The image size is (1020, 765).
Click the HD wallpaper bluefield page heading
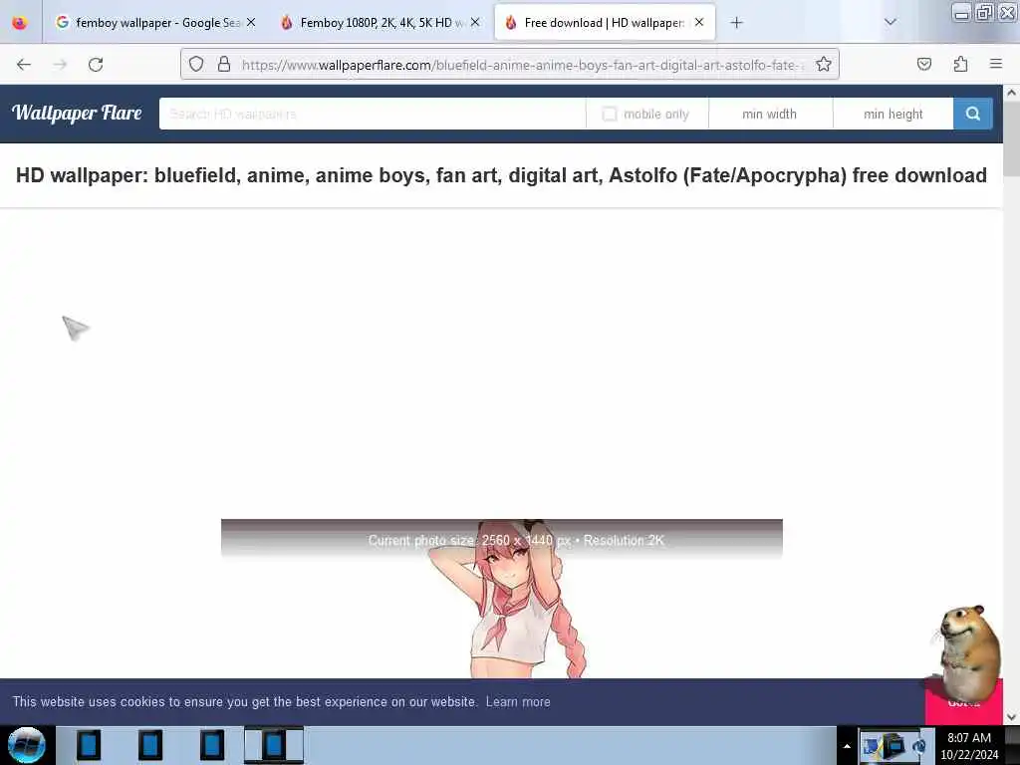501,175
